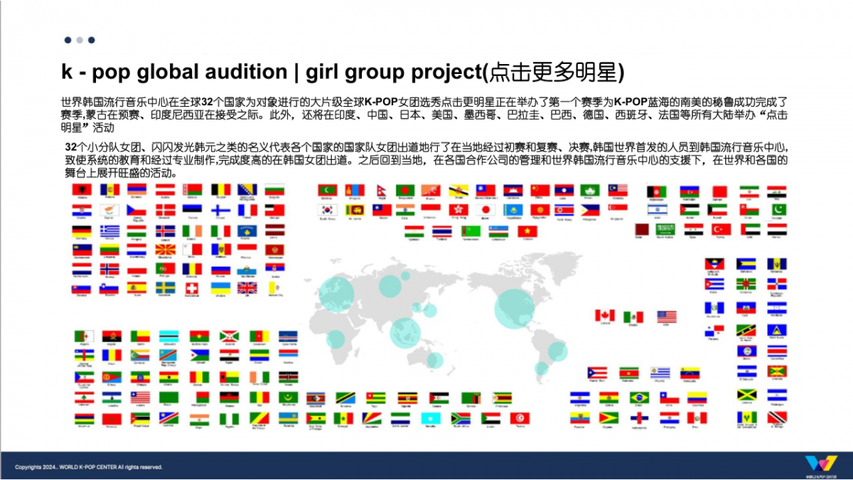This screenshot has height=480, width=853.
Task: Click the Finland flag
Action: [x=220, y=210]
